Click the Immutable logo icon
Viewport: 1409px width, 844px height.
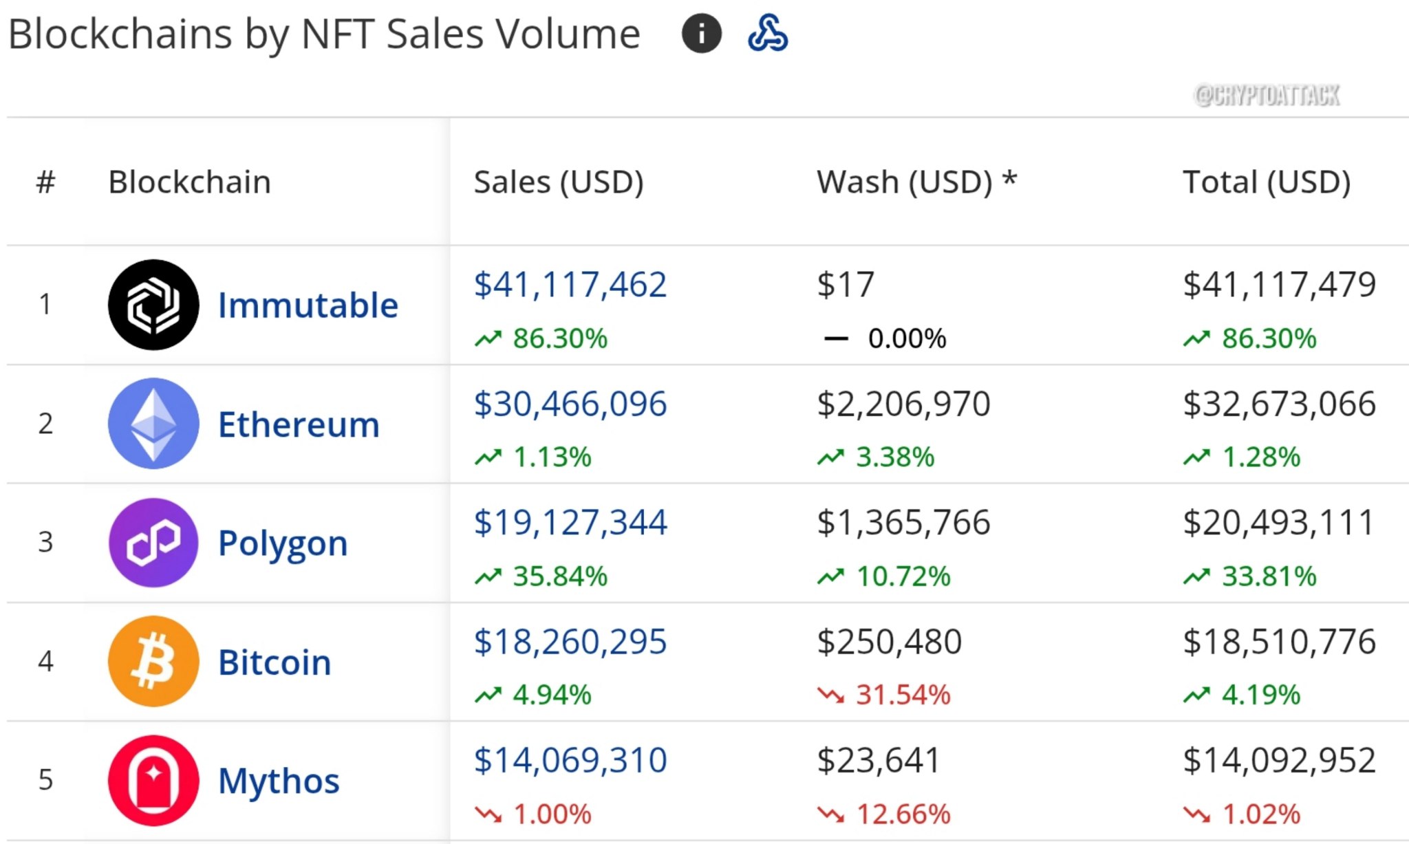tap(153, 305)
